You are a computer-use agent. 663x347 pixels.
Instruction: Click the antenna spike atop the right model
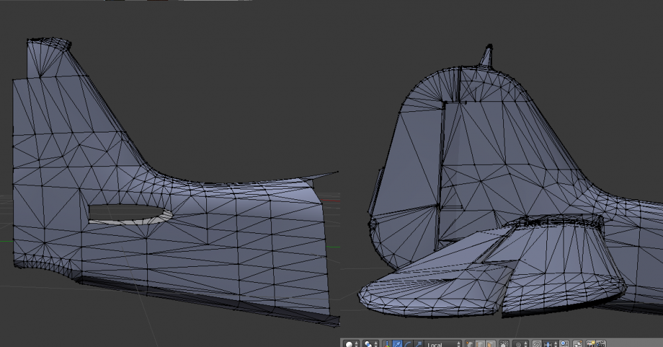[487, 56]
